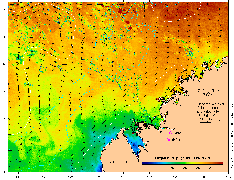
Task: Click longitude axis label '121'
Action: pyautogui.click(x=71, y=177)
